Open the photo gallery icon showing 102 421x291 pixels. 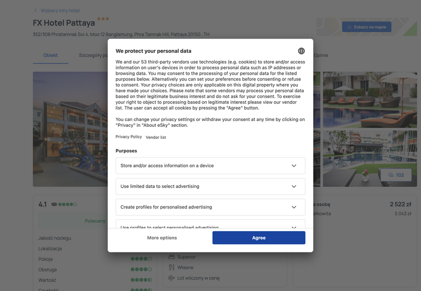[x=390, y=175]
